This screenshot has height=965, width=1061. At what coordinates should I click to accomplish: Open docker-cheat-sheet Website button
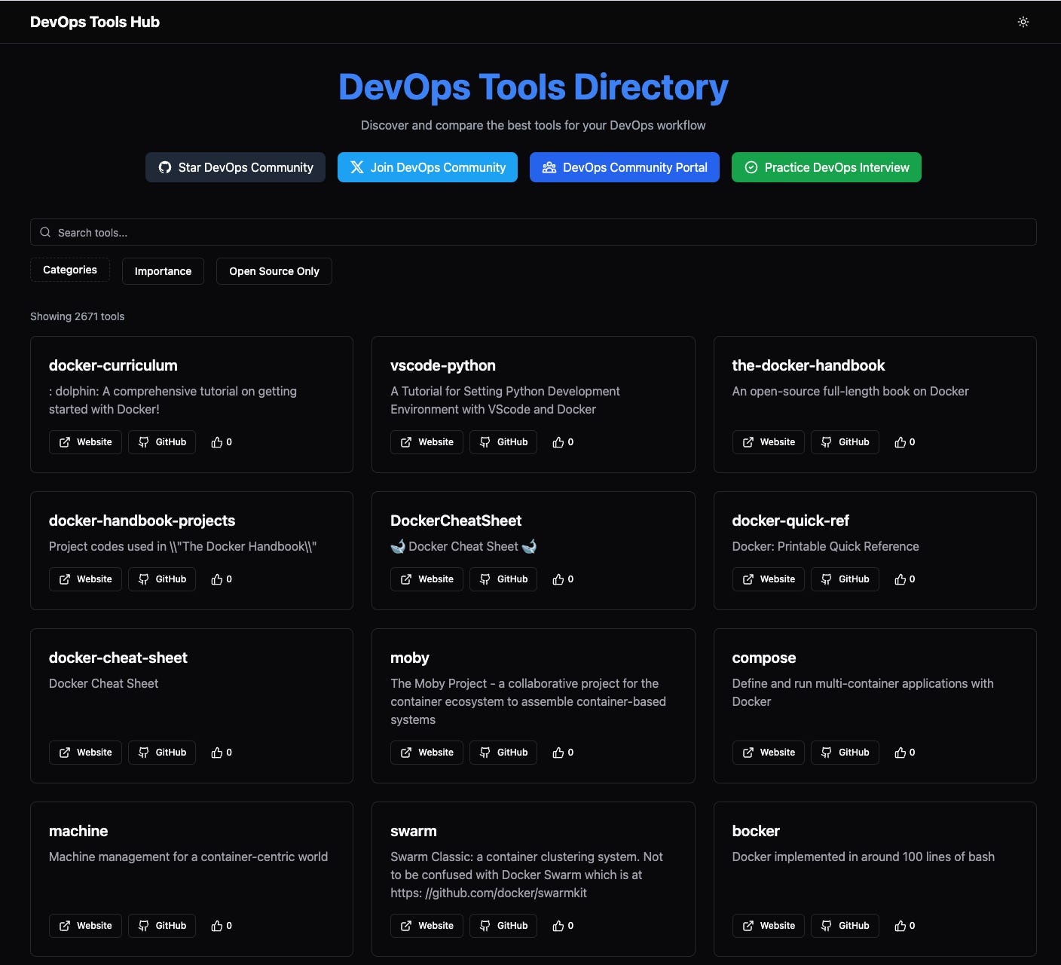[x=85, y=753]
